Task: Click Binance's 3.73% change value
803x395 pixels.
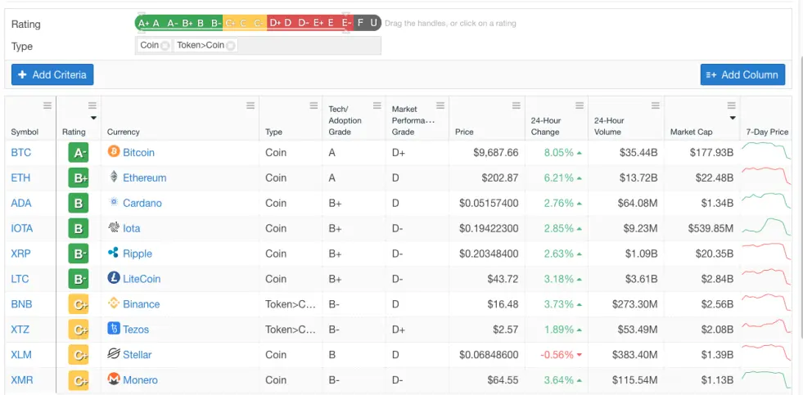Action: 559,304
